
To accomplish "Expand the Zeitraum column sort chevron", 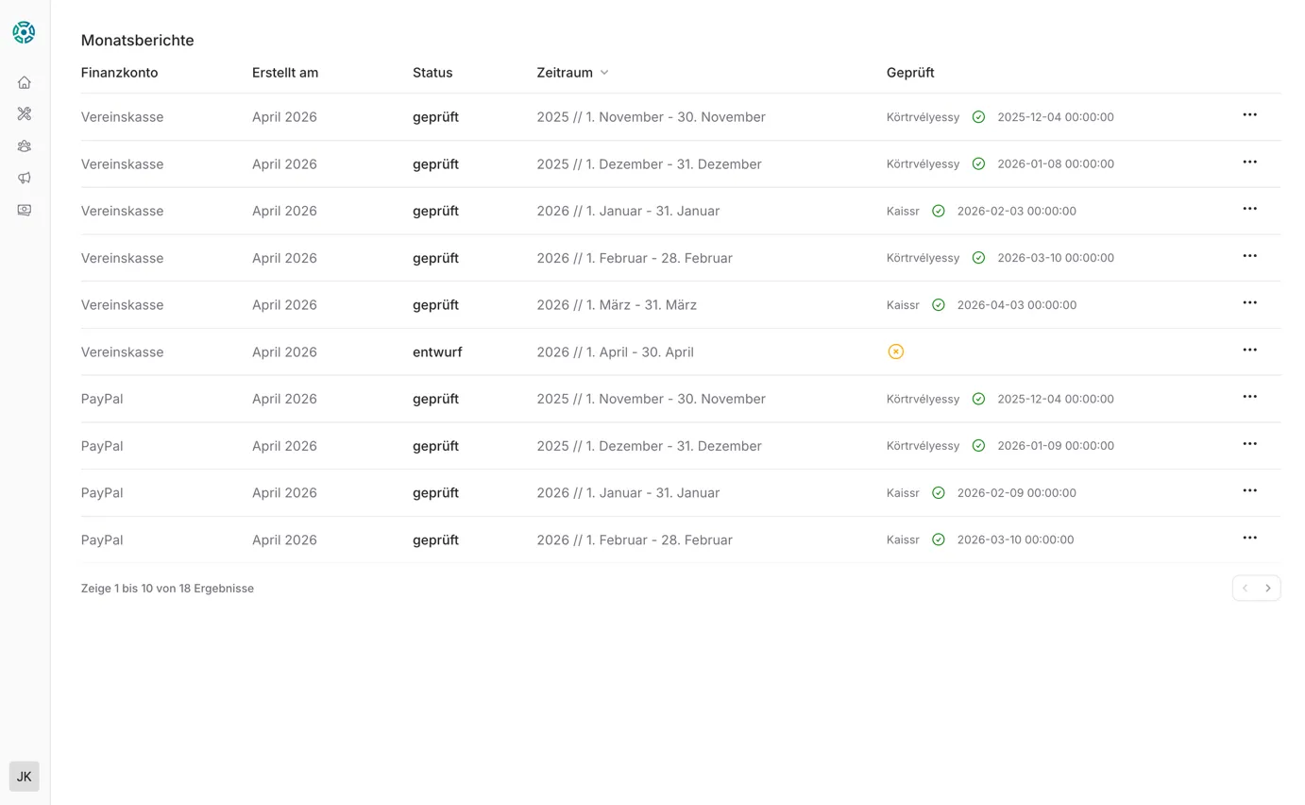I will pos(604,73).
